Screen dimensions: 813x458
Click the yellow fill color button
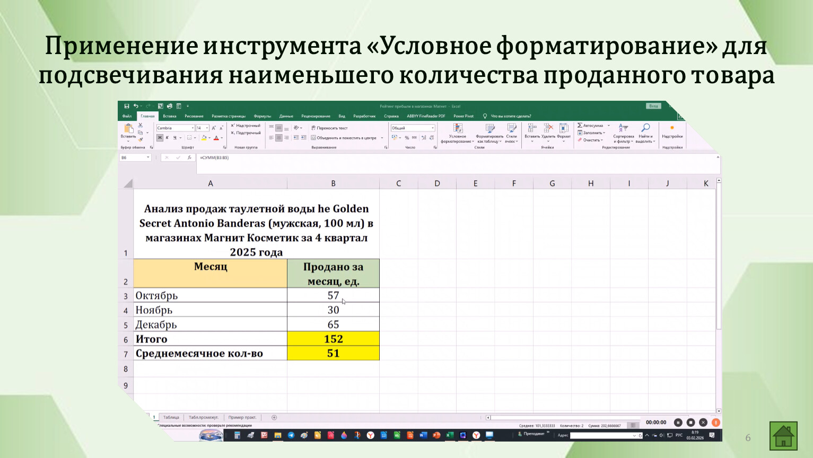(x=204, y=138)
